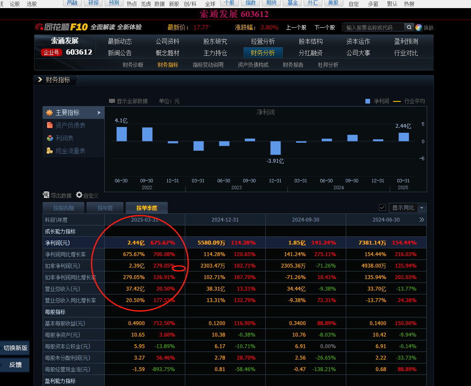Open 最新动态 menu item
Screen dimensions: 471x386
tap(120, 41)
